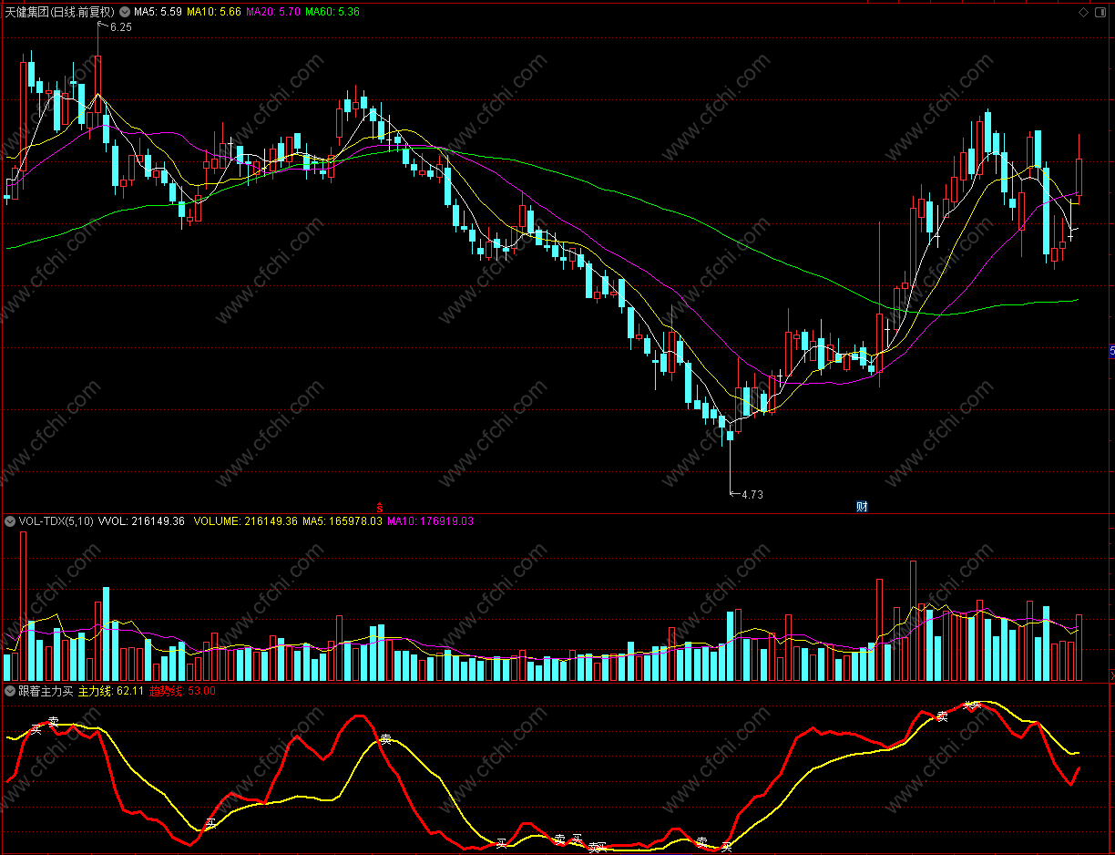Click the red $ dividend marker
The height and width of the screenshot is (855, 1115).
(380, 506)
